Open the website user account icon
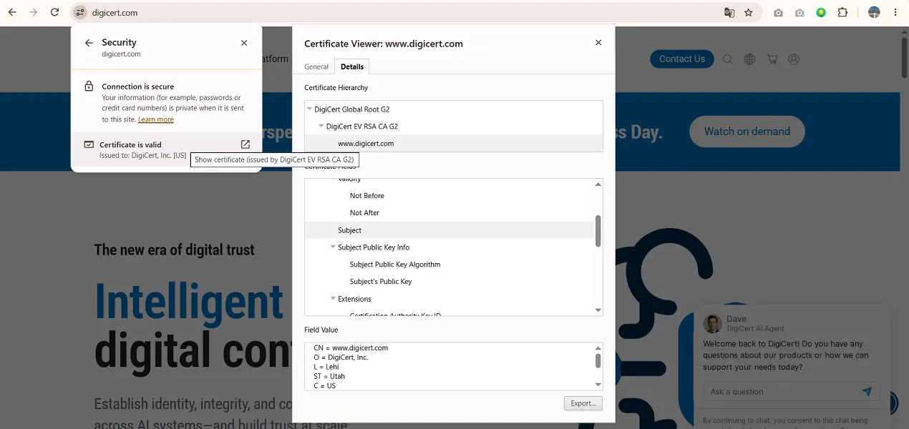This screenshot has height=429, width=909. [794, 59]
